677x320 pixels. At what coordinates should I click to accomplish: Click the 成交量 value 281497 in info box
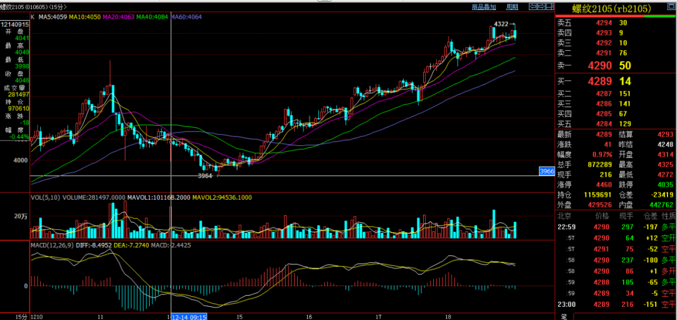point(19,95)
